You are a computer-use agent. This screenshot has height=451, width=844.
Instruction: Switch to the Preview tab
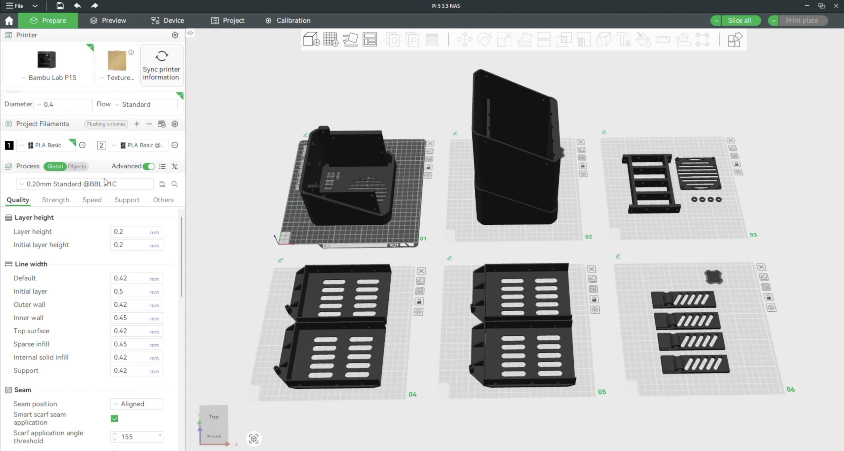pyautogui.click(x=108, y=20)
